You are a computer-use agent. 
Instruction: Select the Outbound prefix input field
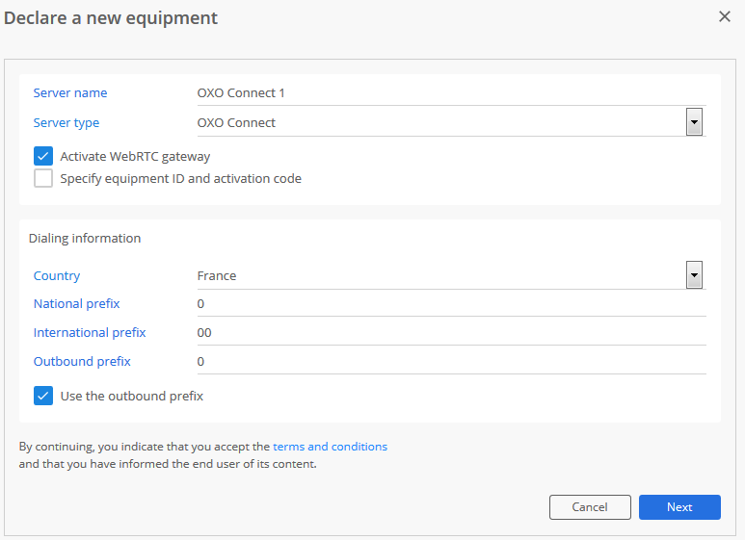(x=451, y=362)
